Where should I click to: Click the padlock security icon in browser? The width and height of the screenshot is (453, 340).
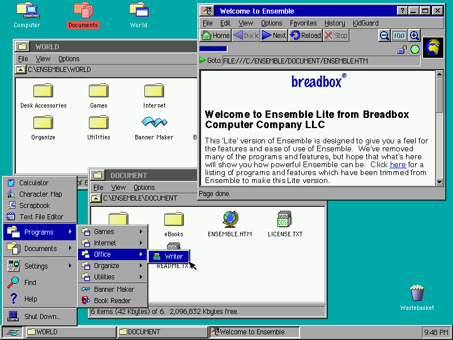tap(402, 50)
